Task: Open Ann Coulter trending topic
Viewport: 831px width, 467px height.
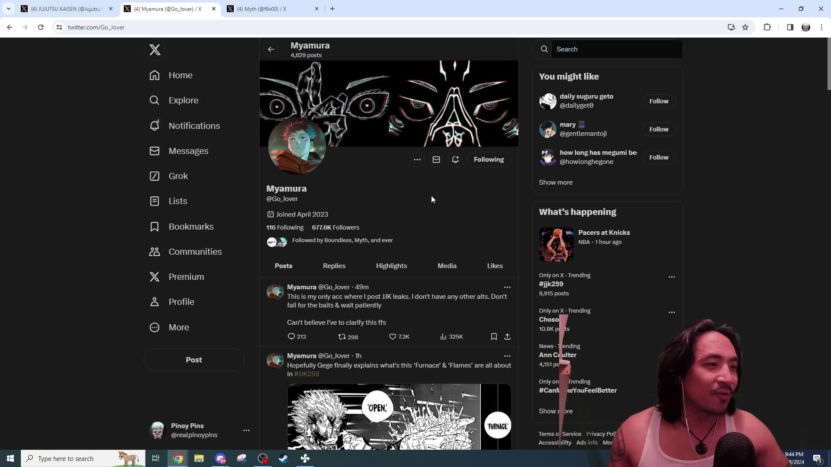Action: (x=557, y=355)
